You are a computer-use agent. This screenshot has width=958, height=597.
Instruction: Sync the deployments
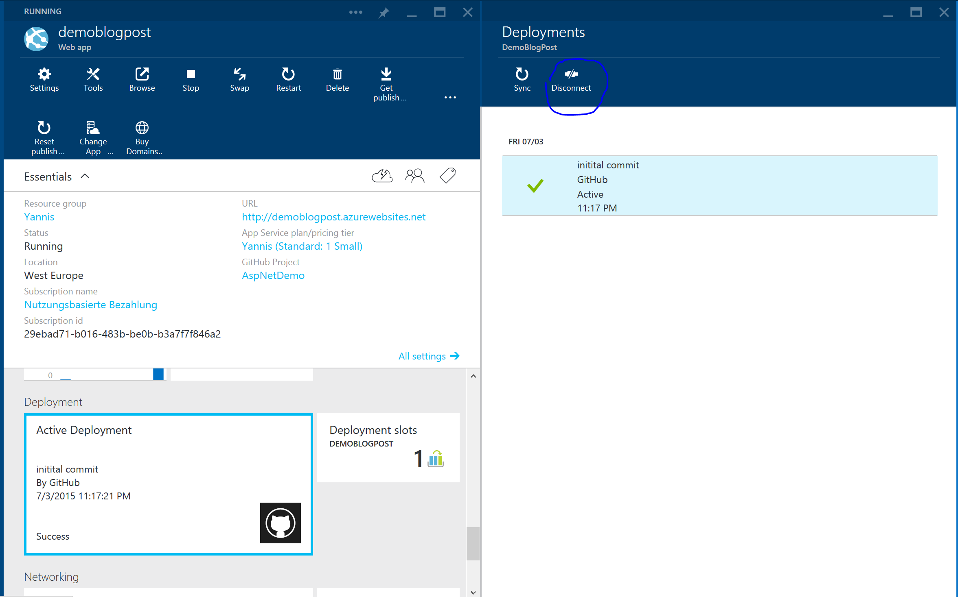click(522, 79)
